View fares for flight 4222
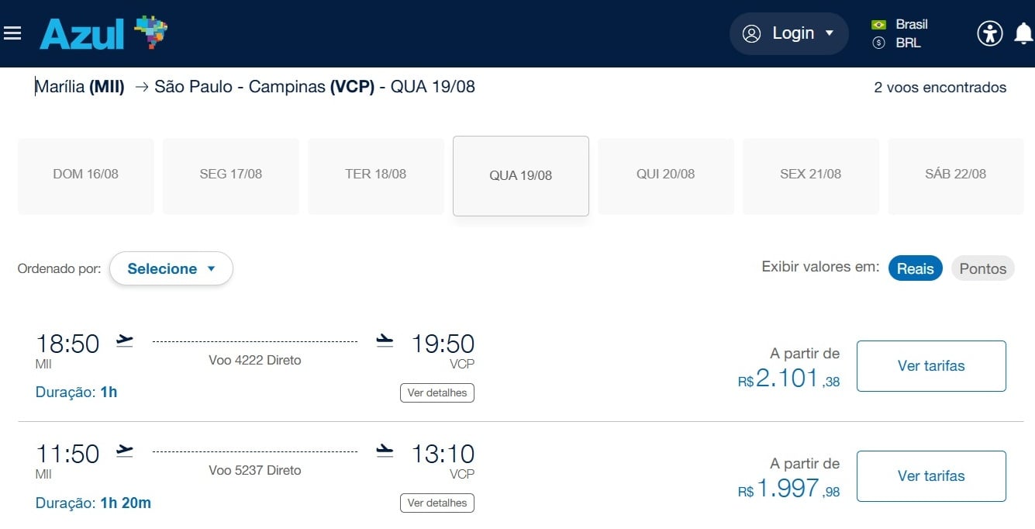This screenshot has height=529, width=1035. [931, 366]
